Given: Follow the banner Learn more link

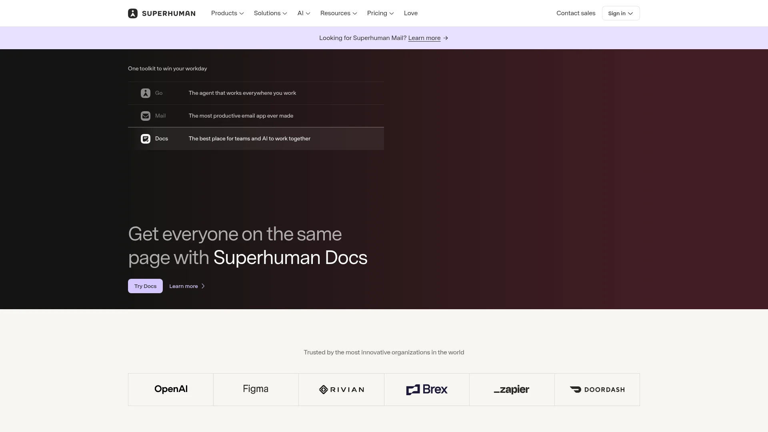Looking at the screenshot, I should tap(424, 38).
